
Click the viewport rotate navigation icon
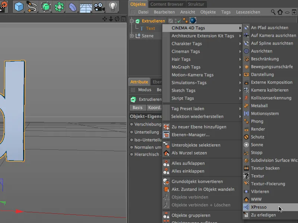[117, 19]
